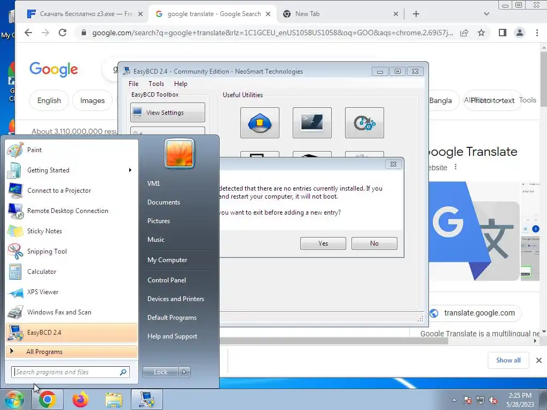Open Sticky Notes from the Start menu

[72, 231]
